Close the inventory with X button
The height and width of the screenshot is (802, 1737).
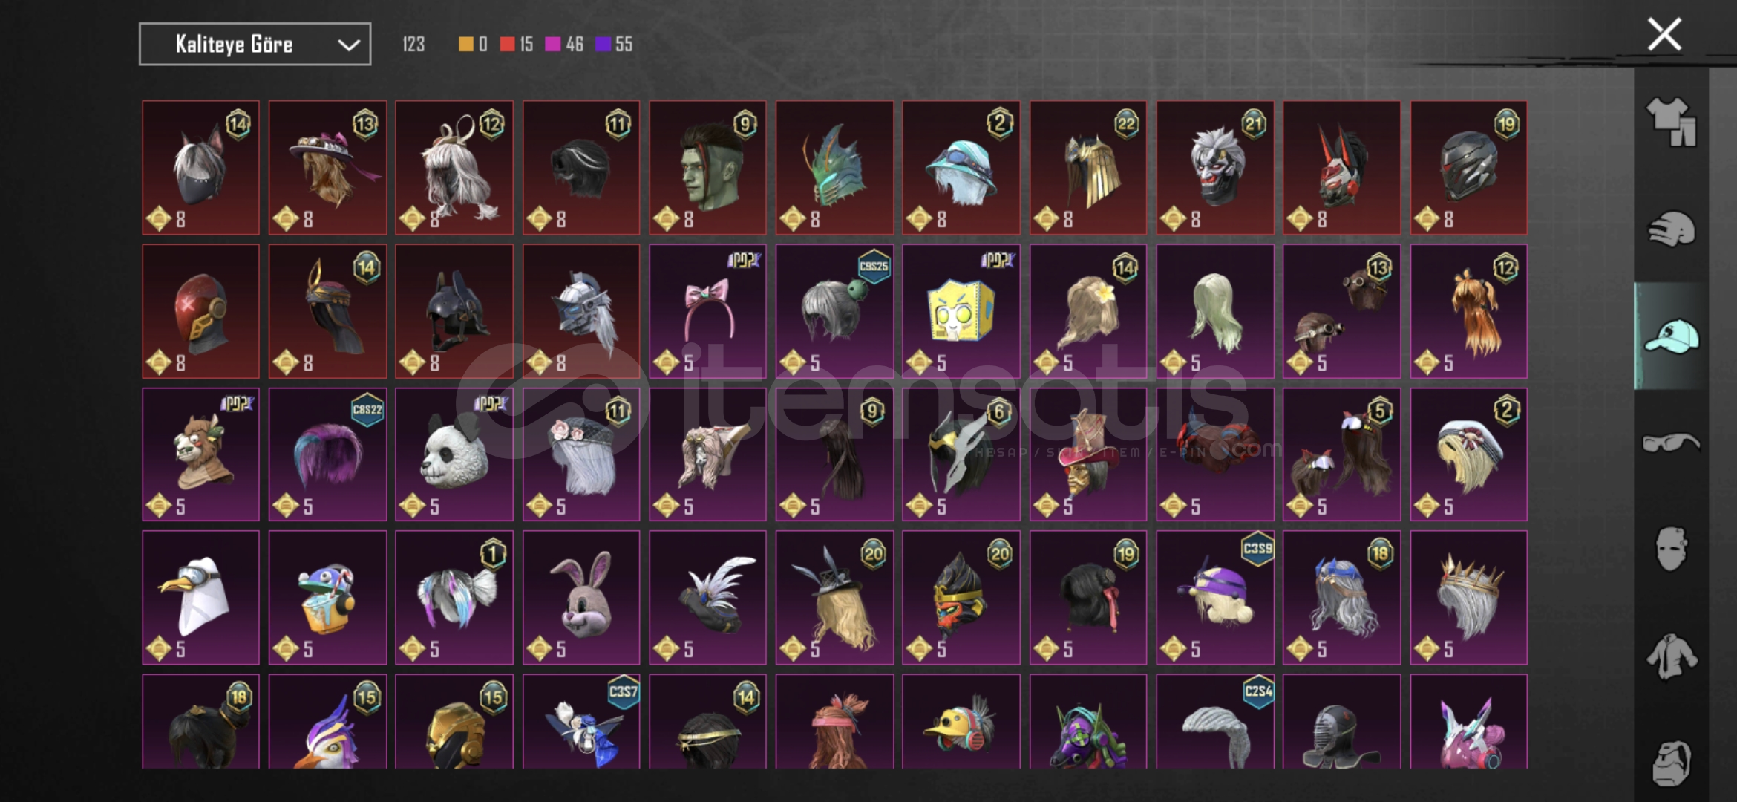1664,35
